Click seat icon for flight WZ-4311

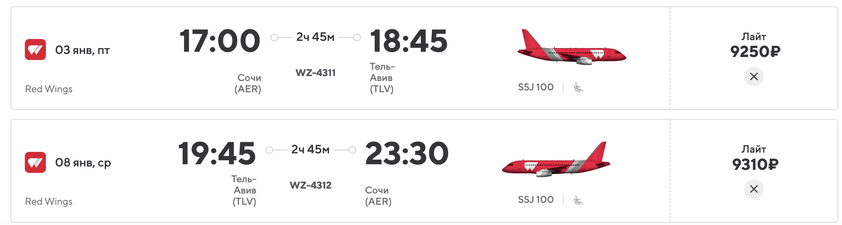[578, 87]
